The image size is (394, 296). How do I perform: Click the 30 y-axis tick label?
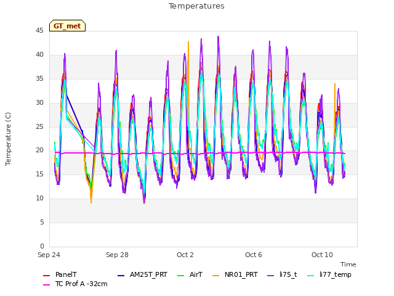pos(39,103)
